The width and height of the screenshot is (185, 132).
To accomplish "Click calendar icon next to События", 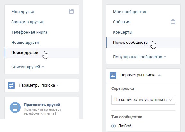I will 173,22.
